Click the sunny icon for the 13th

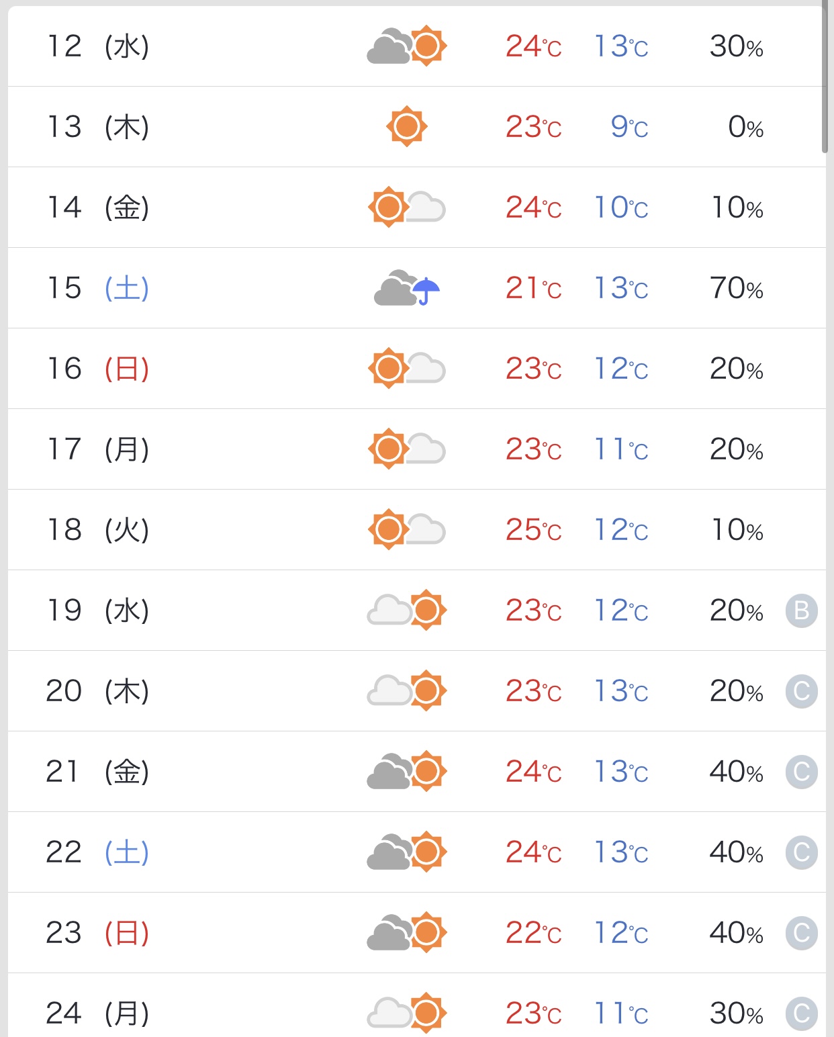(x=406, y=126)
